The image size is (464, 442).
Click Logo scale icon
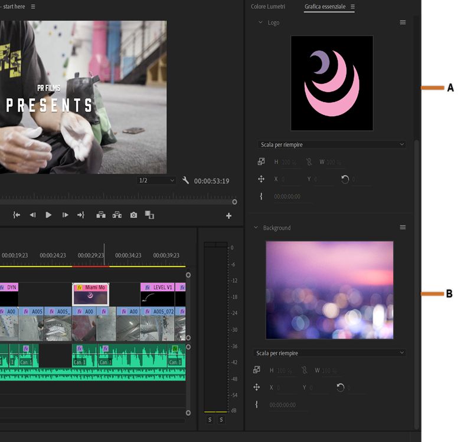point(261,161)
